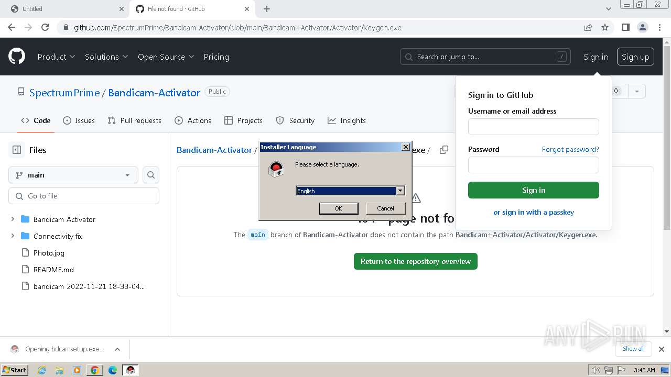Click the volume icon in system tray
Screen dimensions: 671x377
point(596,370)
